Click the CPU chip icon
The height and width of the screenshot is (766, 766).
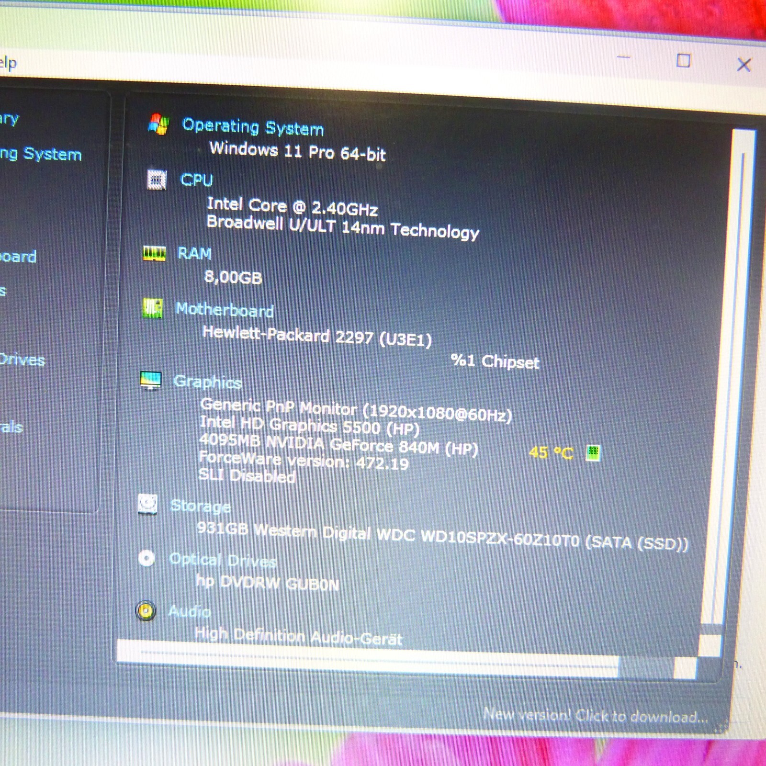(x=156, y=180)
